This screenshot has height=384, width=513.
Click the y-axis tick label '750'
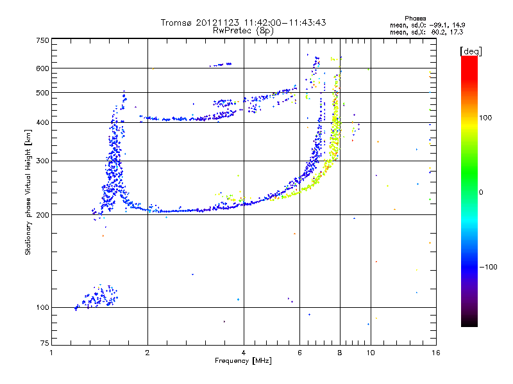[x=43, y=40]
